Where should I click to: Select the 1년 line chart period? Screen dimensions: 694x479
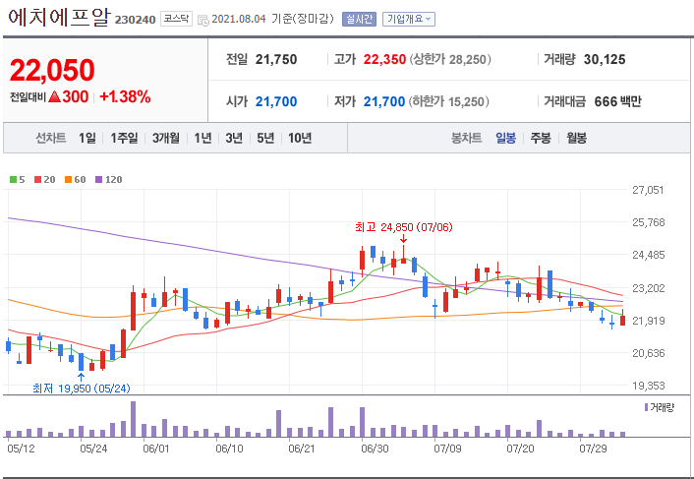pyautogui.click(x=202, y=138)
